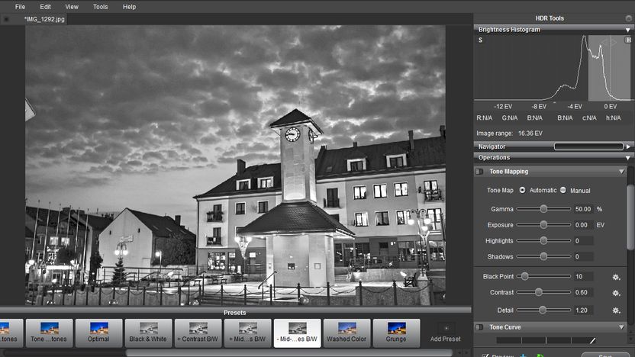Adjust the Shadows slider
Image resolution: width=635 pixels, height=357 pixels.
[x=543, y=256]
